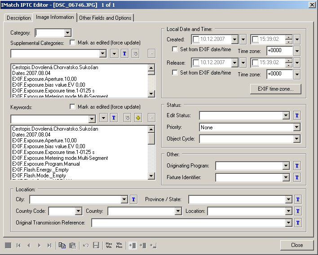The width and height of the screenshot is (318, 255).
Task: Enable Set from EXIF date/time under Release
Action: (175, 73)
